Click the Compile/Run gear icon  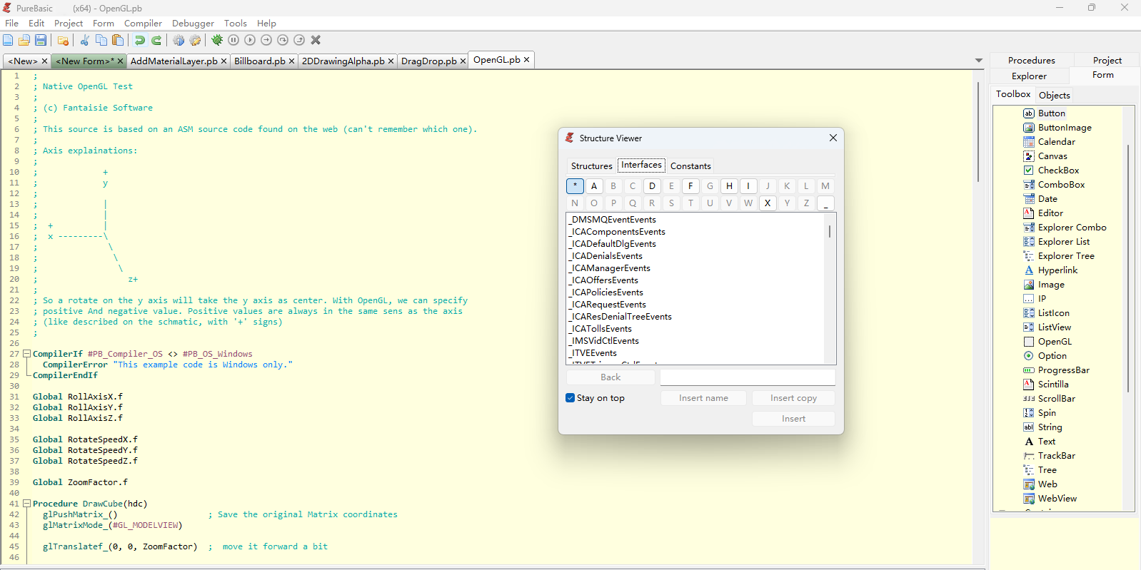pos(179,41)
